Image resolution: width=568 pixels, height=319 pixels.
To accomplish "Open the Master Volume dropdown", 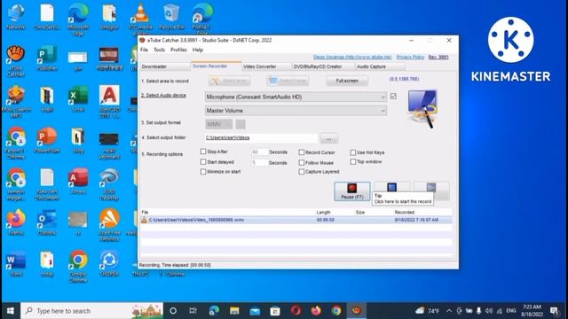I will (x=296, y=111).
